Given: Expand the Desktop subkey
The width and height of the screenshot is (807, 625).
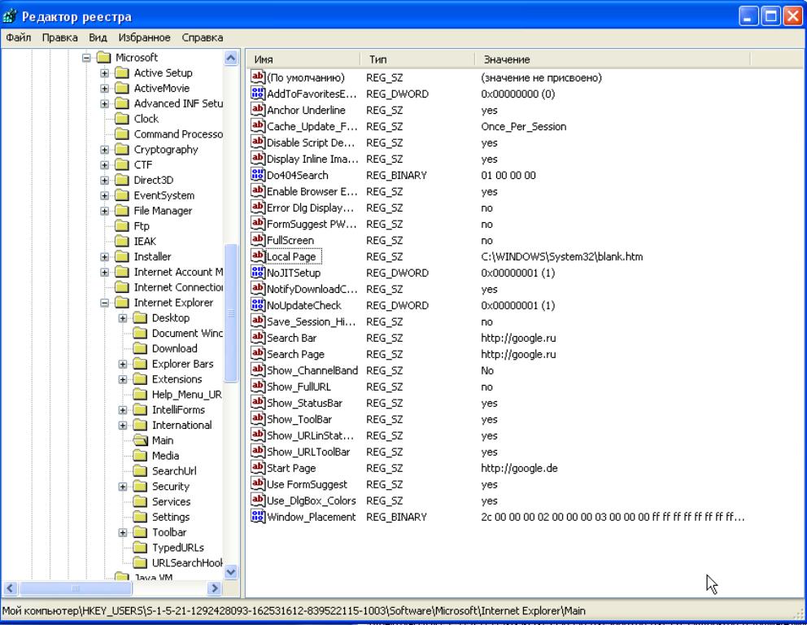Looking at the screenshot, I should tap(123, 318).
